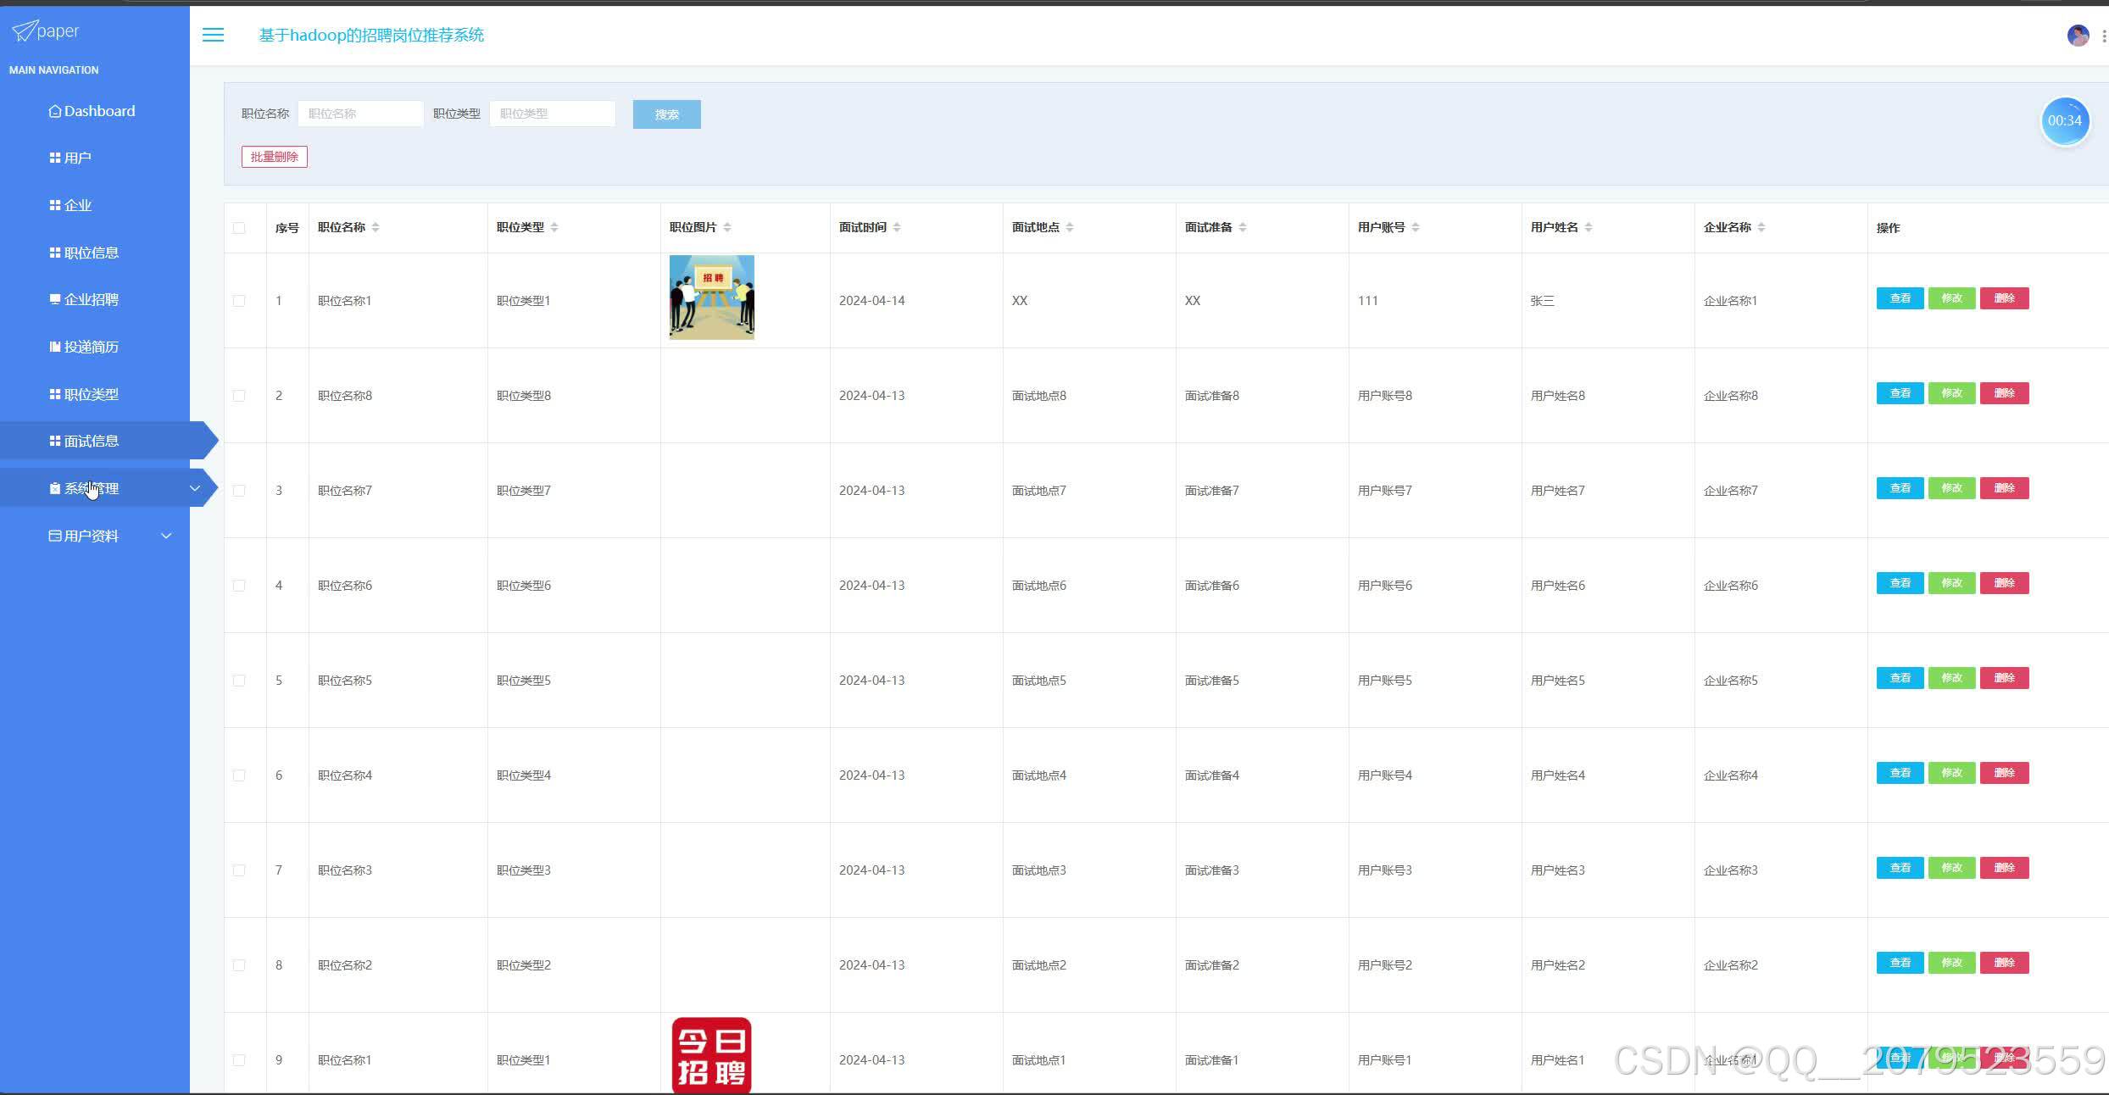Open the vertical dots menu beside avatar
This screenshot has height=1095, width=2109.
tap(2104, 36)
